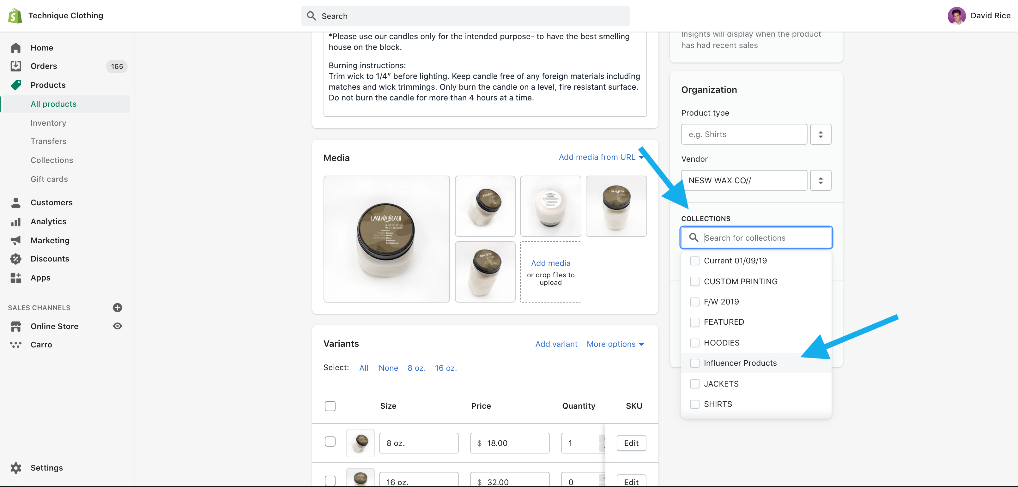Open Orders via the inbox icon
The height and width of the screenshot is (487, 1018).
pyautogui.click(x=16, y=66)
